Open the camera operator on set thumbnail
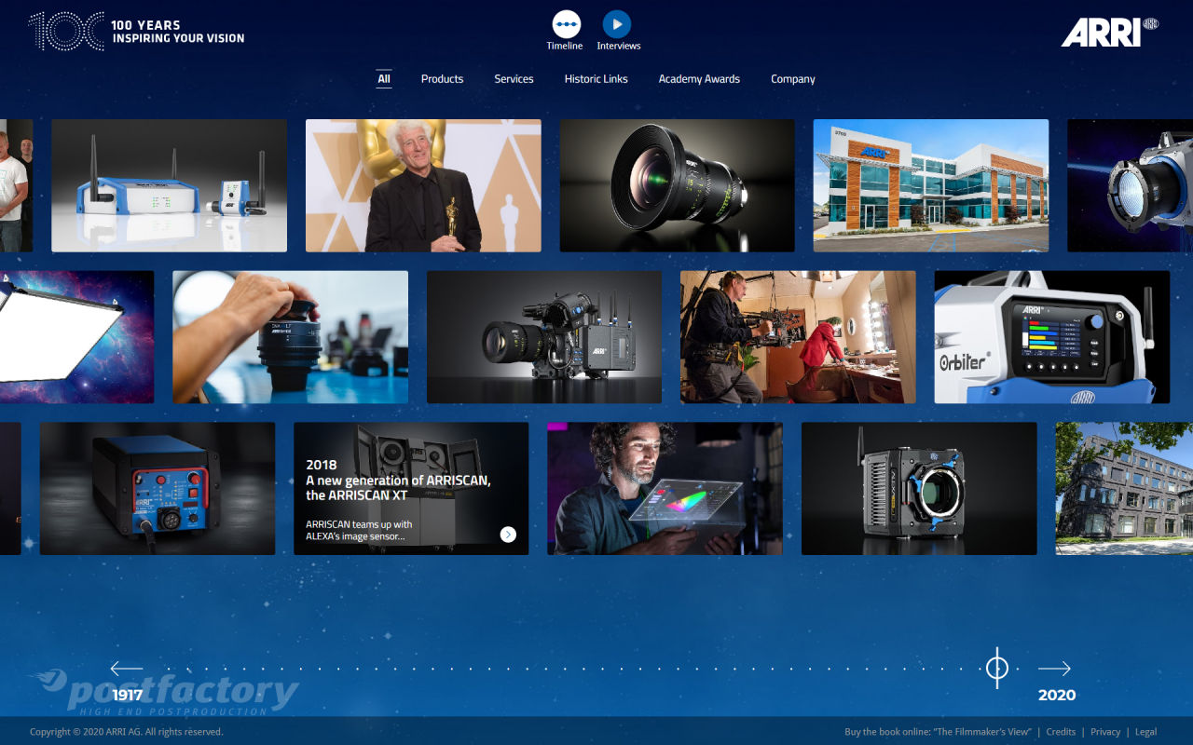Image resolution: width=1193 pixels, height=745 pixels. coord(798,337)
